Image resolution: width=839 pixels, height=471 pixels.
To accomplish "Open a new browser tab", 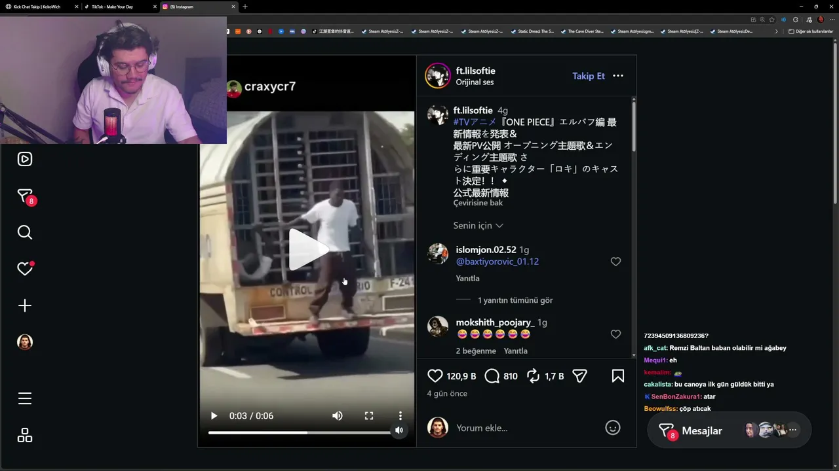I will (245, 7).
